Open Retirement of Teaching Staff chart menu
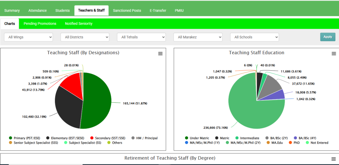 click(334, 159)
